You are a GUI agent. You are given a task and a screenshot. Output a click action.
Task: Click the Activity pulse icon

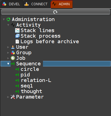[13, 25]
